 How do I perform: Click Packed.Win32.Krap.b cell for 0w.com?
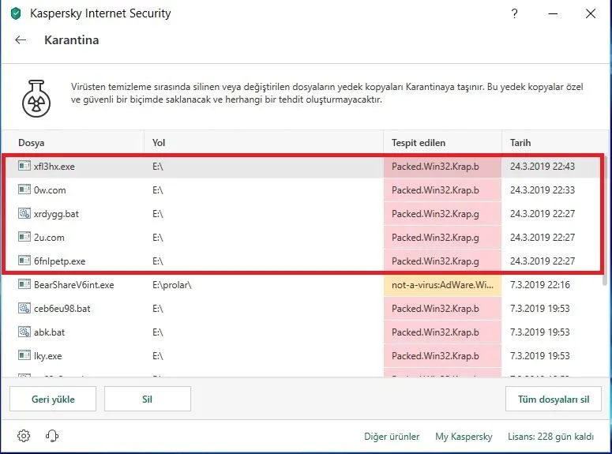(442, 190)
